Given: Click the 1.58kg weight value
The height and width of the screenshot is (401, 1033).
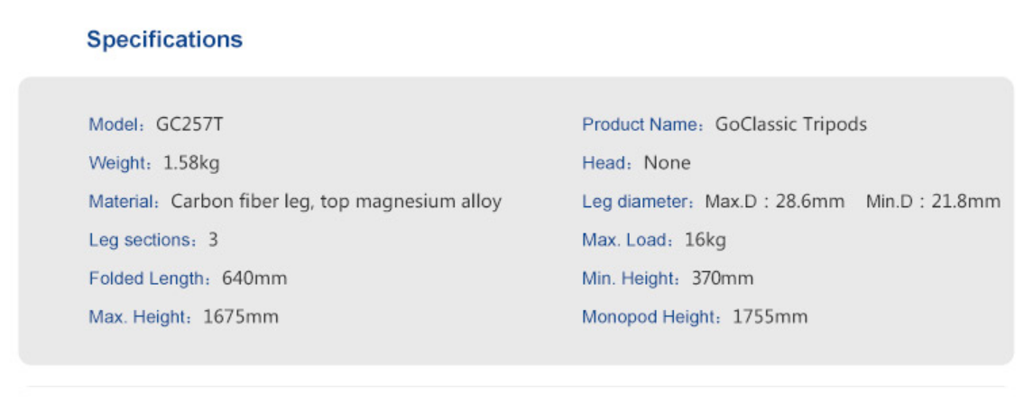Looking at the screenshot, I should [191, 163].
